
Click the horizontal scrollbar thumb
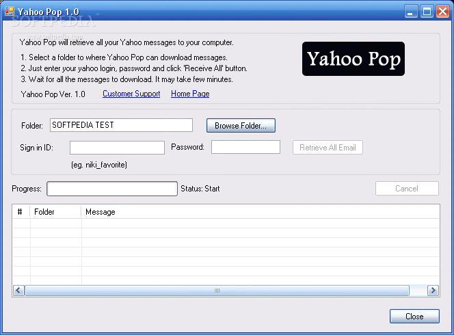(x=217, y=290)
